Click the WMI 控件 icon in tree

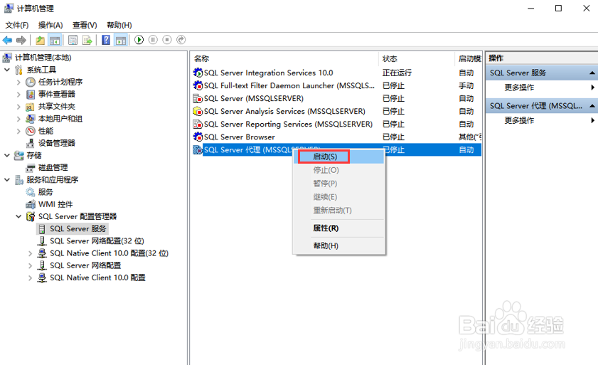click(x=31, y=204)
